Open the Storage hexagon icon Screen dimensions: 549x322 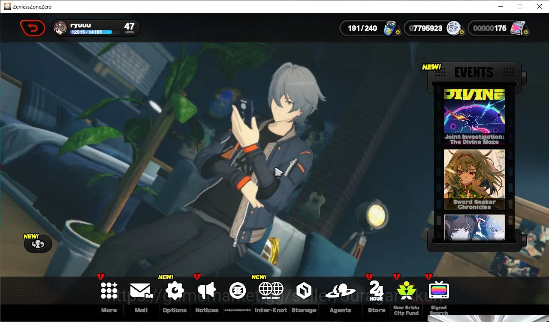click(x=304, y=290)
